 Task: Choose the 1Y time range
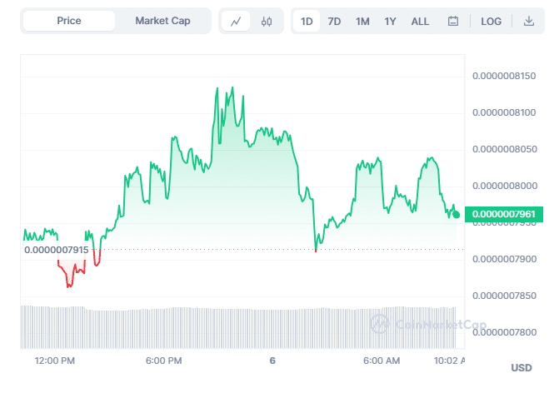coord(390,22)
